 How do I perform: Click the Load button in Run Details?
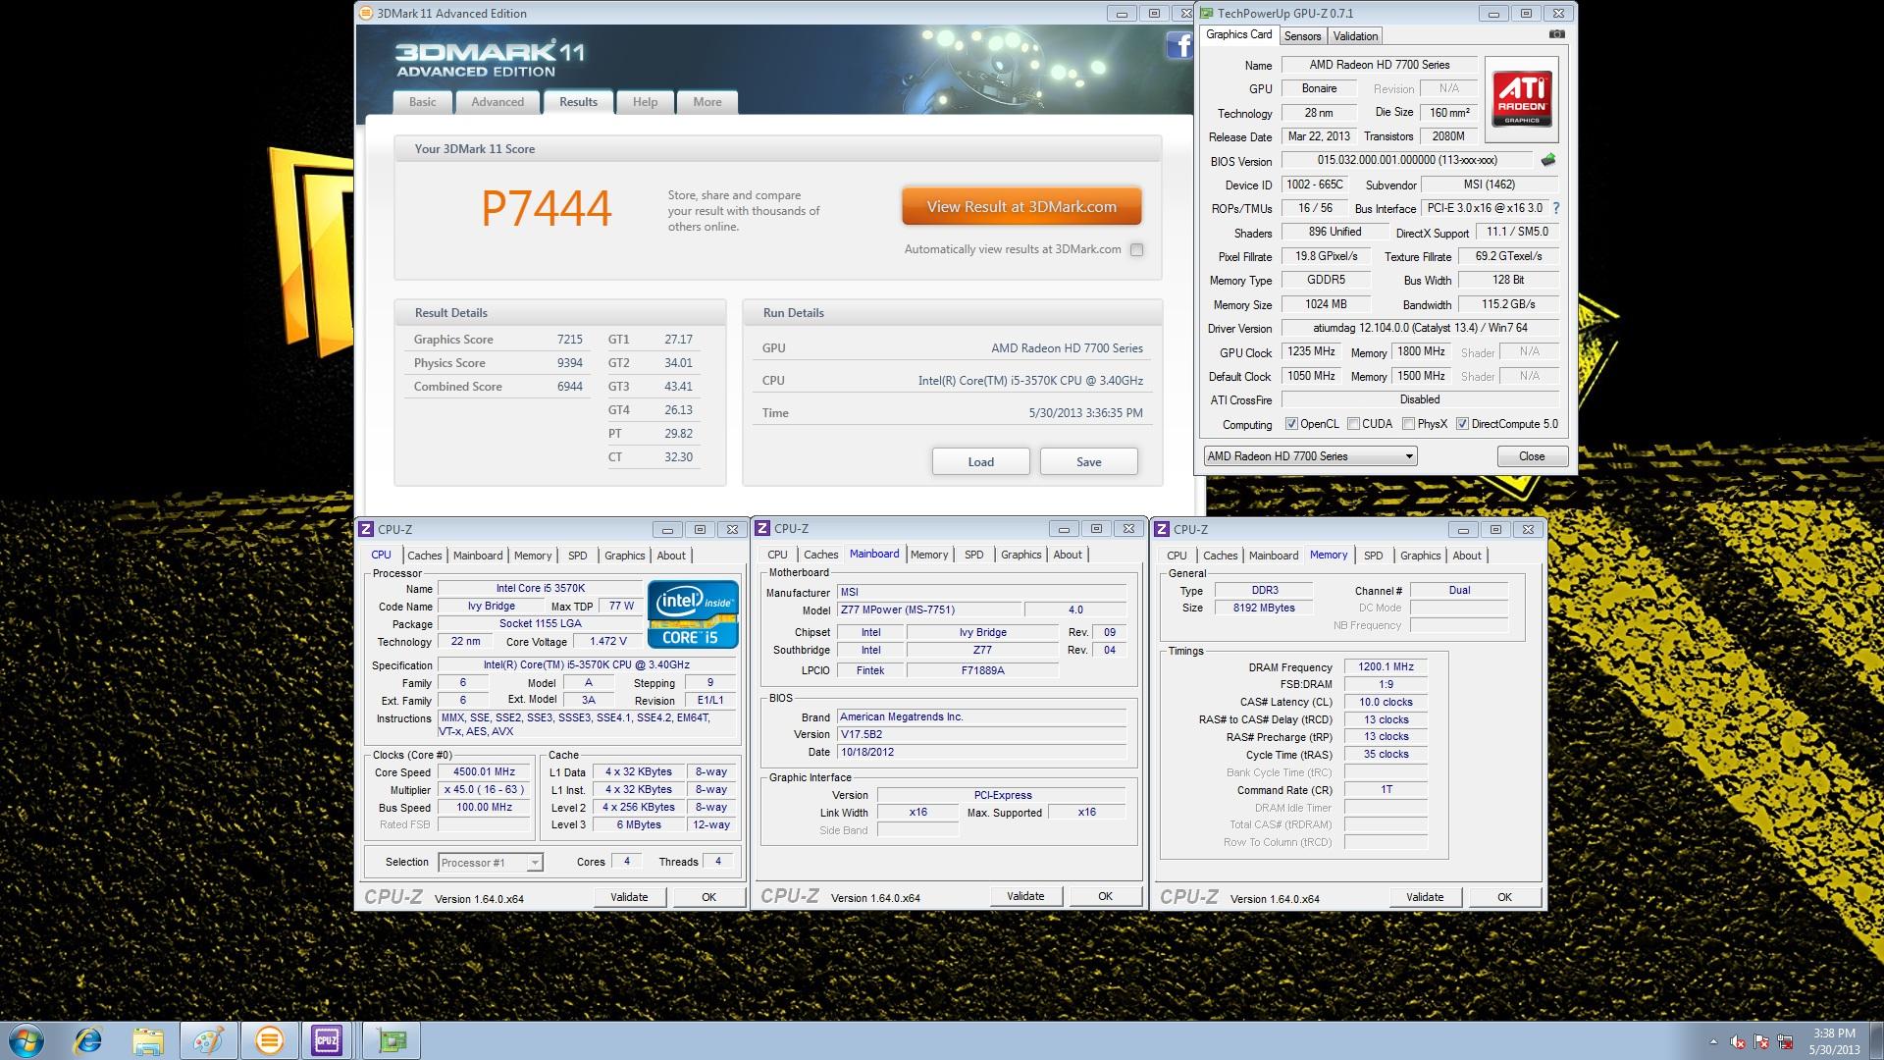(x=981, y=462)
